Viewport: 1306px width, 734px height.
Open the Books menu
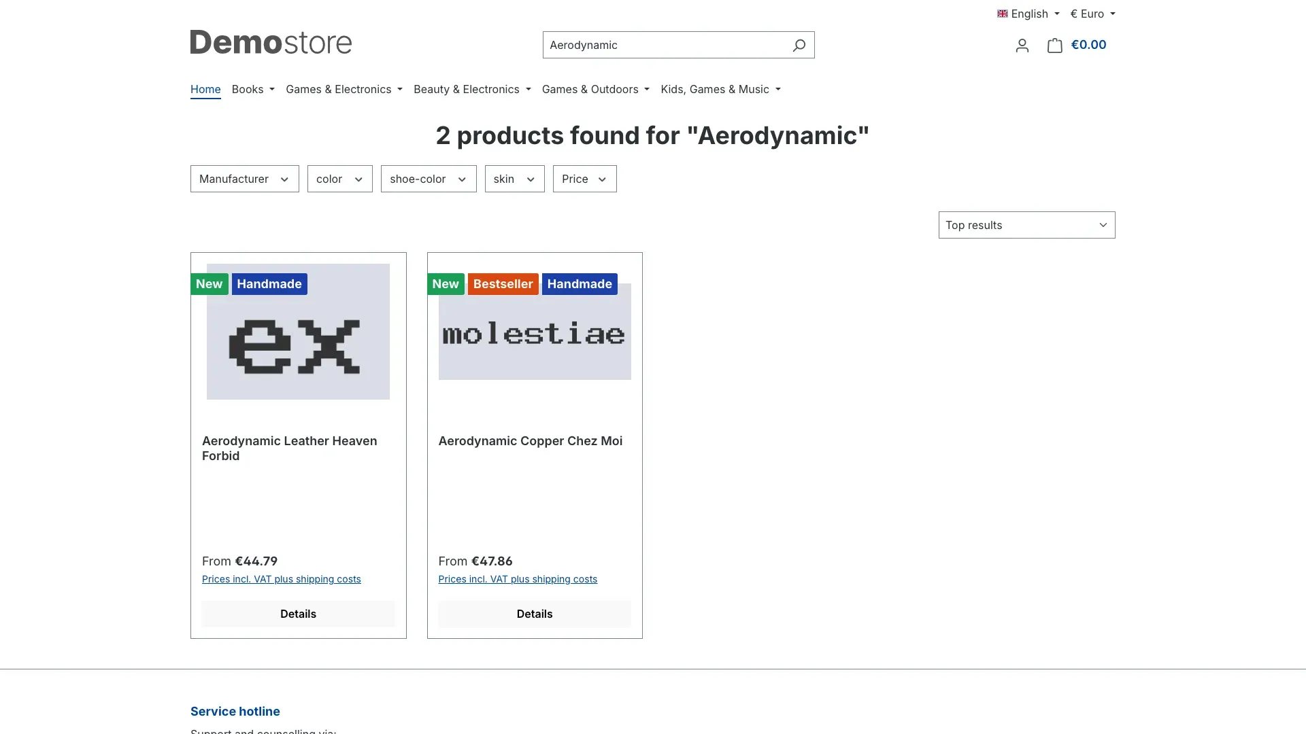(x=253, y=89)
